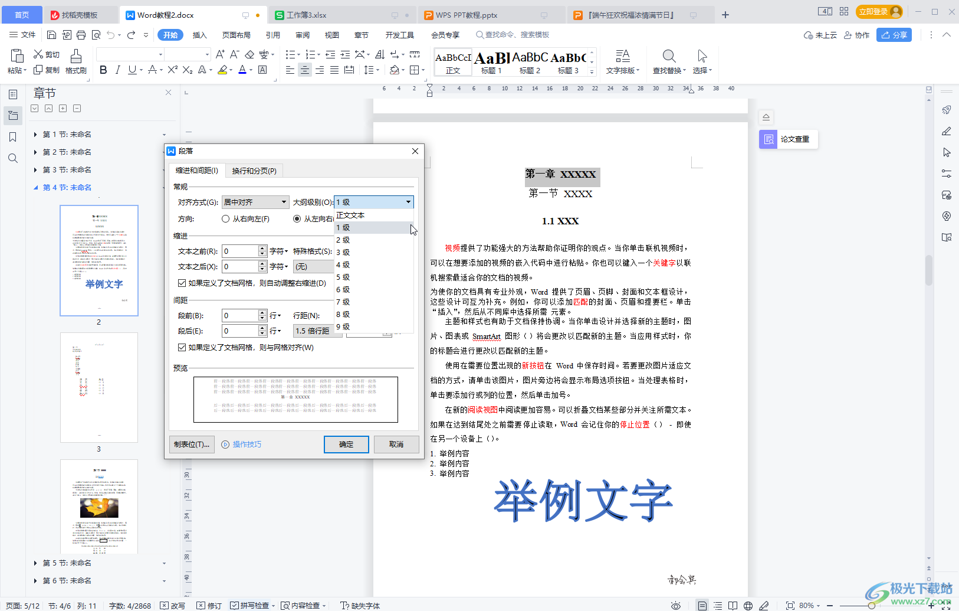This screenshot has height=611, width=959.
Task: Click the thesis check button
Action: click(x=789, y=139)
